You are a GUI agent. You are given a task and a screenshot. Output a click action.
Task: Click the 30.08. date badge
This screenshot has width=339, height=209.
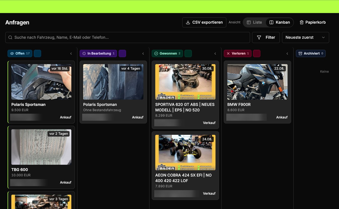(x=207, y=68)
